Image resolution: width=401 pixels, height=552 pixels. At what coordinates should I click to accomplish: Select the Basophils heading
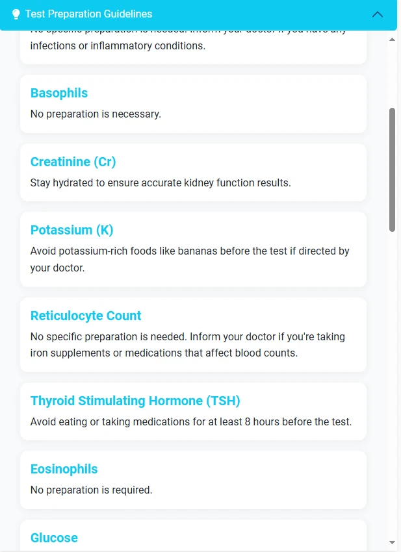(59, 94)
